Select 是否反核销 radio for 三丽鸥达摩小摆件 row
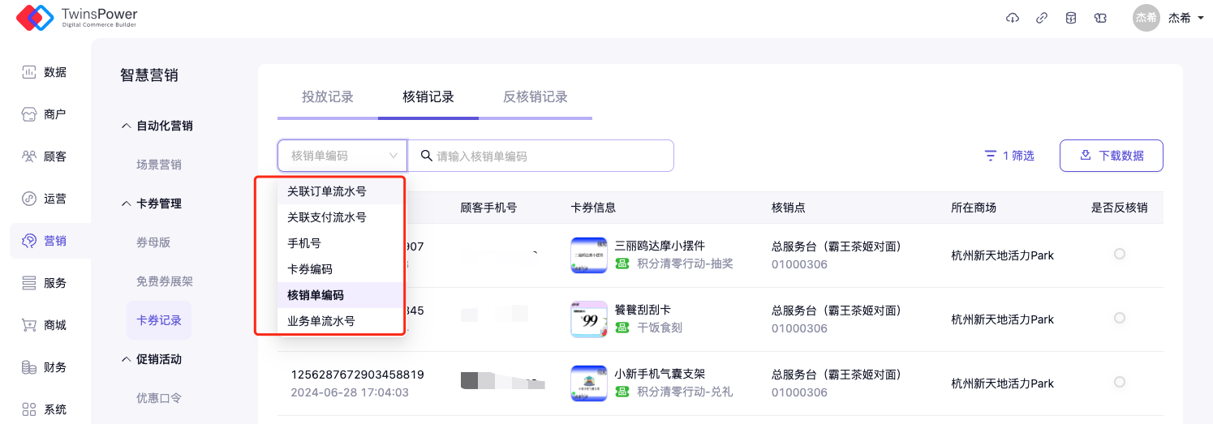Image resolution: width=1213 pixels, height=424 pixels. tap(1120, 254)
